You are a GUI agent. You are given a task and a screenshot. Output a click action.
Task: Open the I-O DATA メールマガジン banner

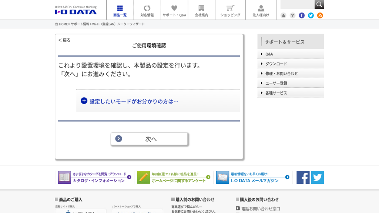point(253,177)
